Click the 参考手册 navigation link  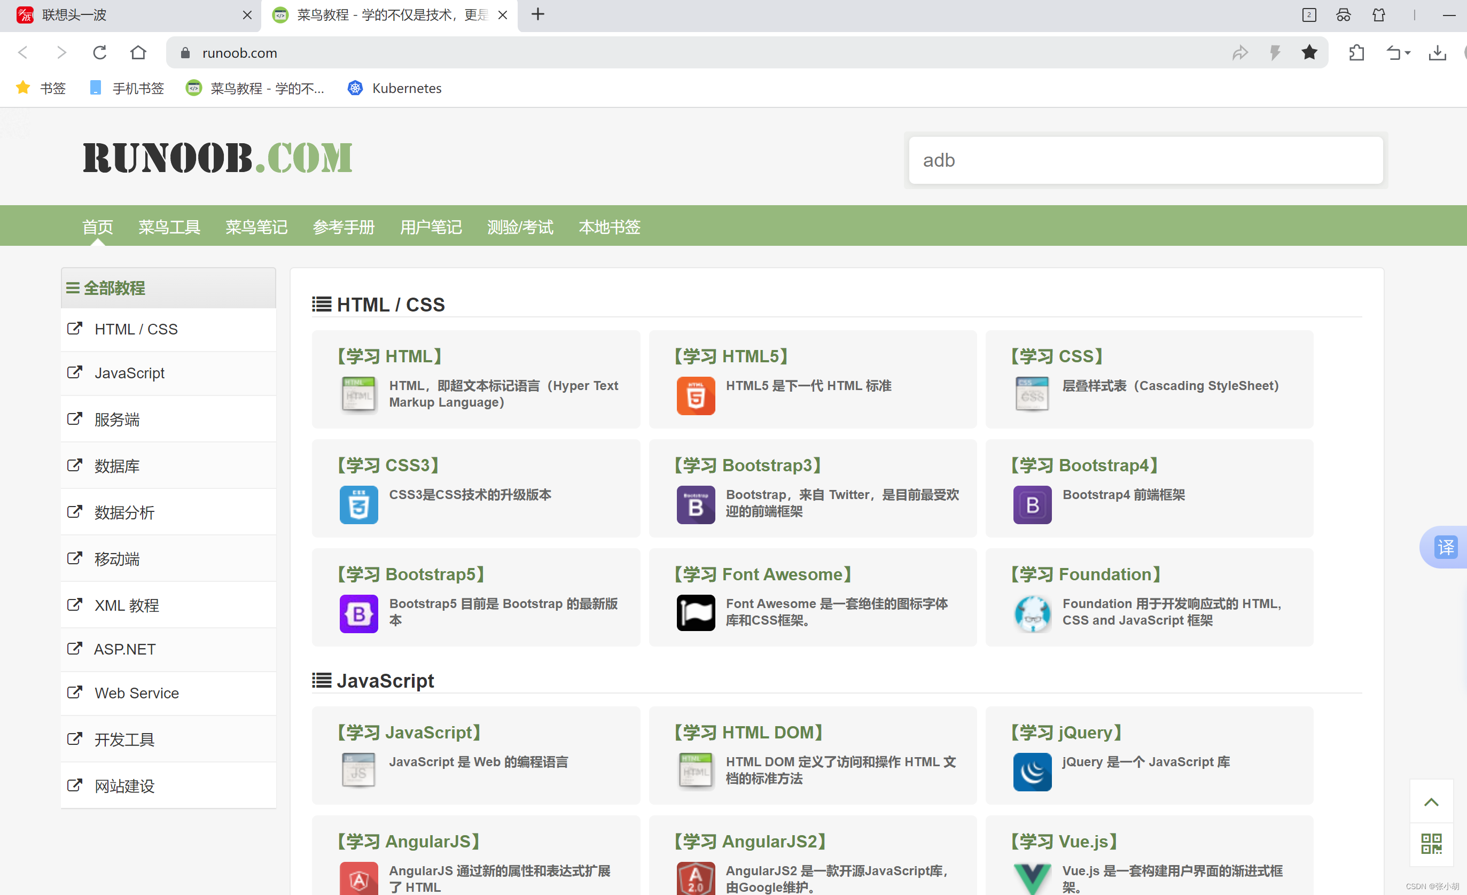point(341,227)
